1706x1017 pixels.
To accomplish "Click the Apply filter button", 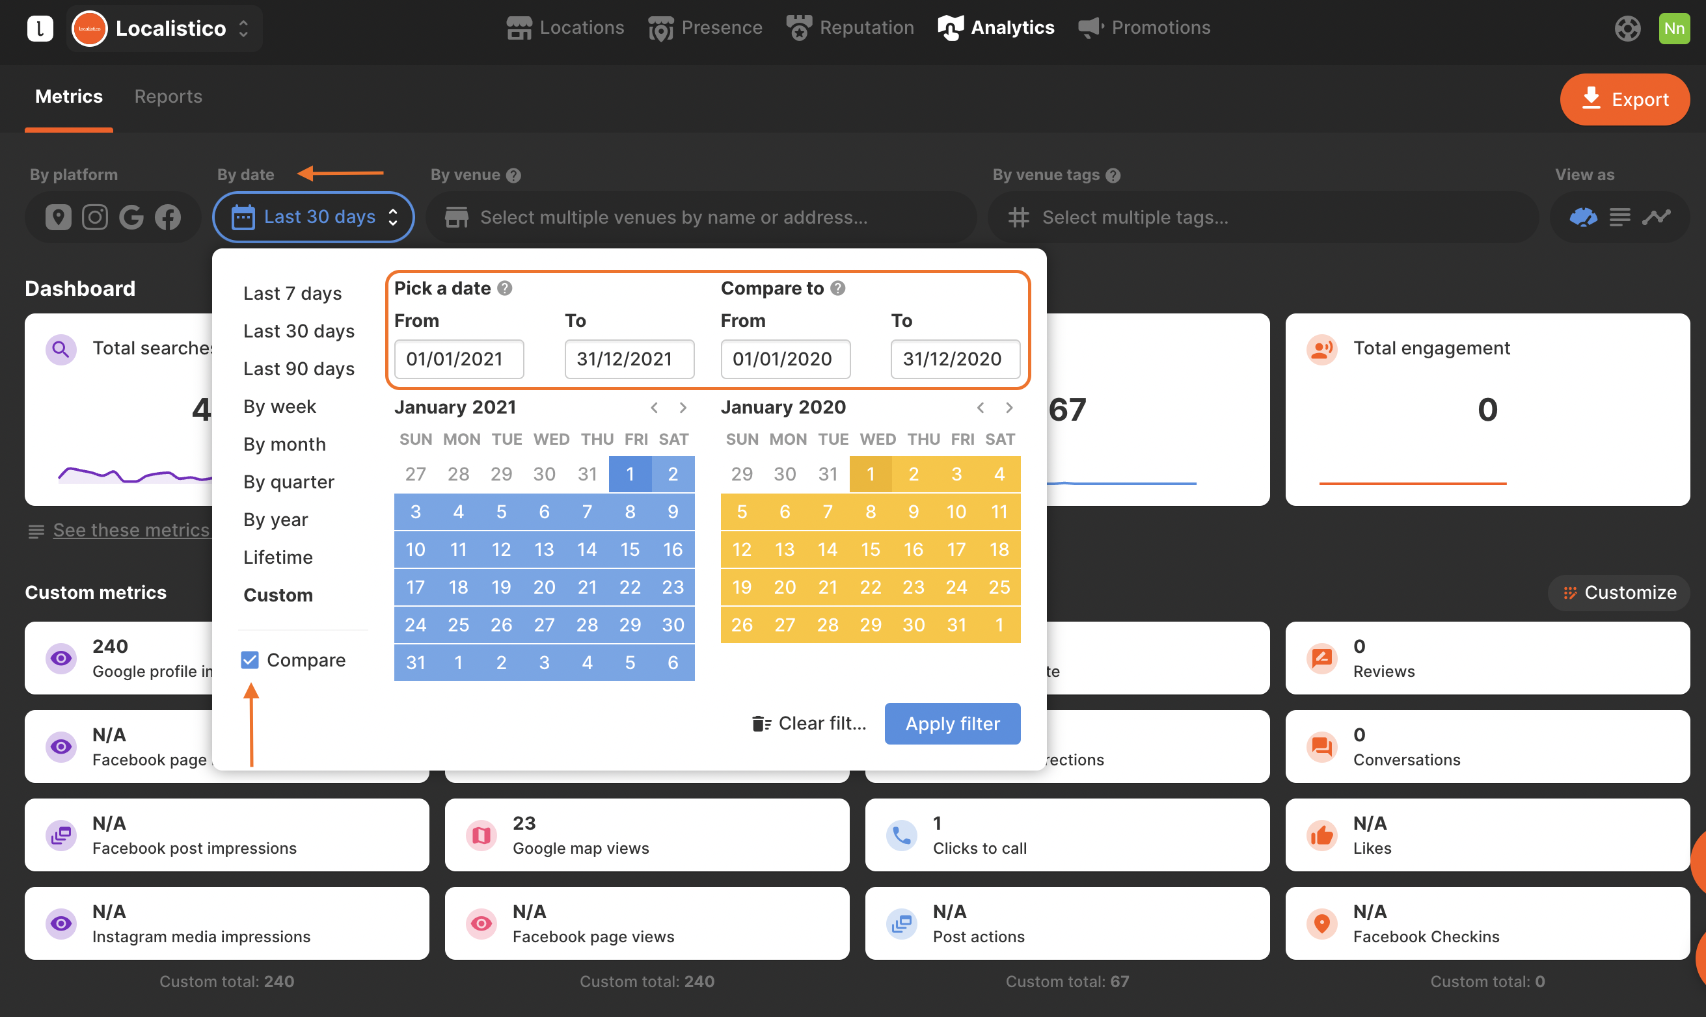I will point(953,724).
